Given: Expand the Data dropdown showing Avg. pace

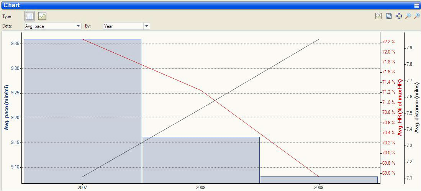Looking at the screenshot, I should [x=78, y=26].
